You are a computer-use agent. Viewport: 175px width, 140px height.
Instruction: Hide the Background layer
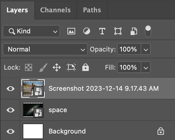[10, 131]
